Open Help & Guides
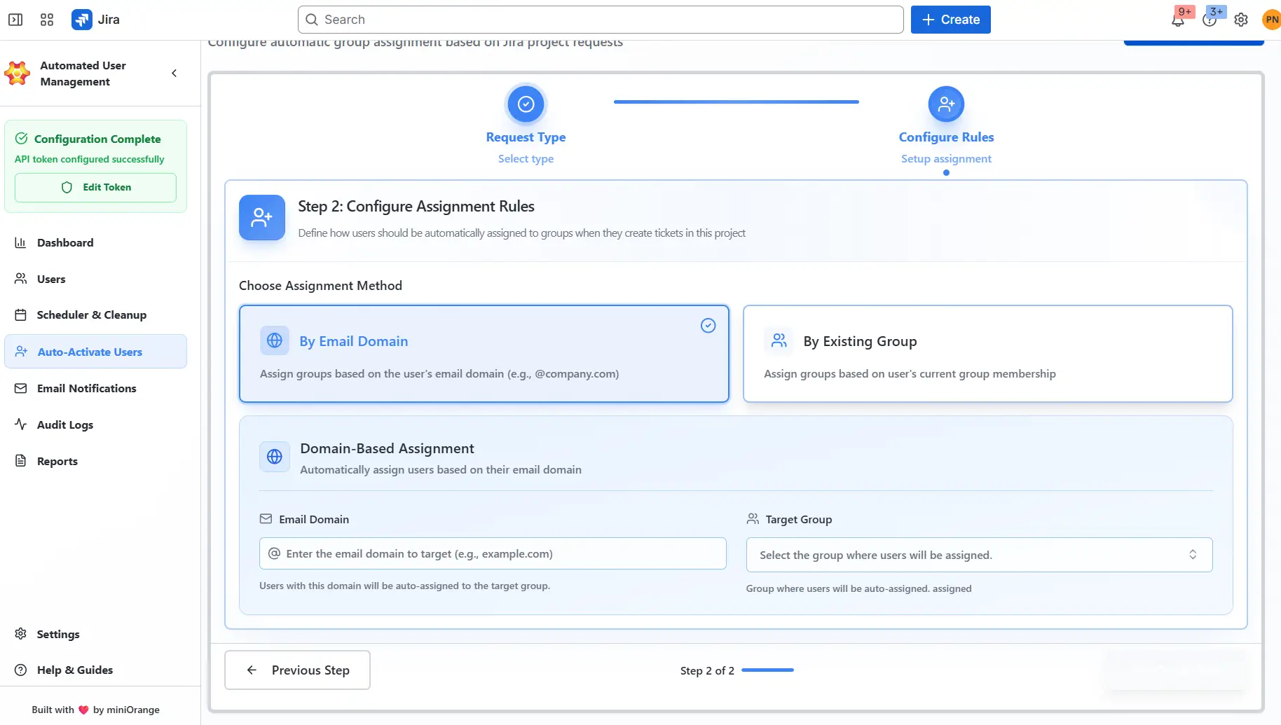Screen dimensions: 1281x725 point(95,670)
